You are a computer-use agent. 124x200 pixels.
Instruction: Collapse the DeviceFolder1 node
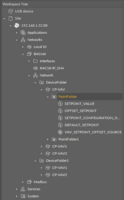click(x=35, y=161)
